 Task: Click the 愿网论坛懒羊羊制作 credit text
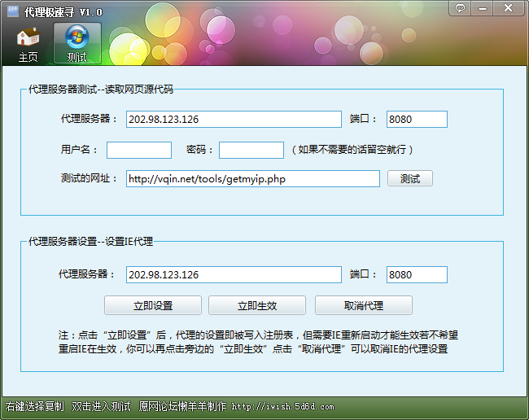(x=182, y=406)
